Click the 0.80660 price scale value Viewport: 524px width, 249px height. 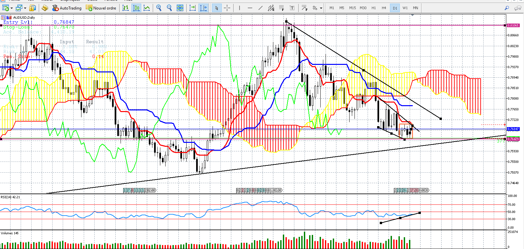(x=513, y=35)
